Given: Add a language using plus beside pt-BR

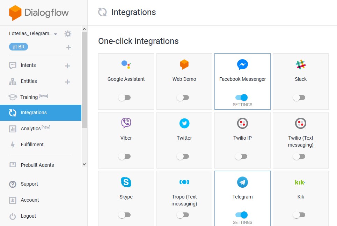Looking at the screenshot, I should coord(68,47).
